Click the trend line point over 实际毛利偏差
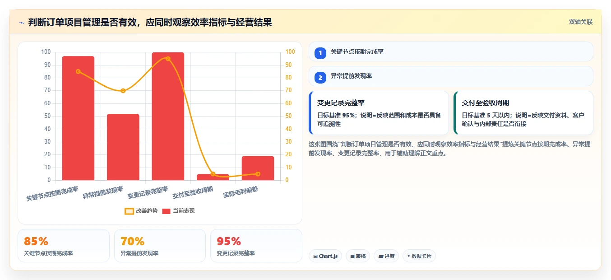The height and width of the screenshot is (280, 611). [x=258, y=174]
